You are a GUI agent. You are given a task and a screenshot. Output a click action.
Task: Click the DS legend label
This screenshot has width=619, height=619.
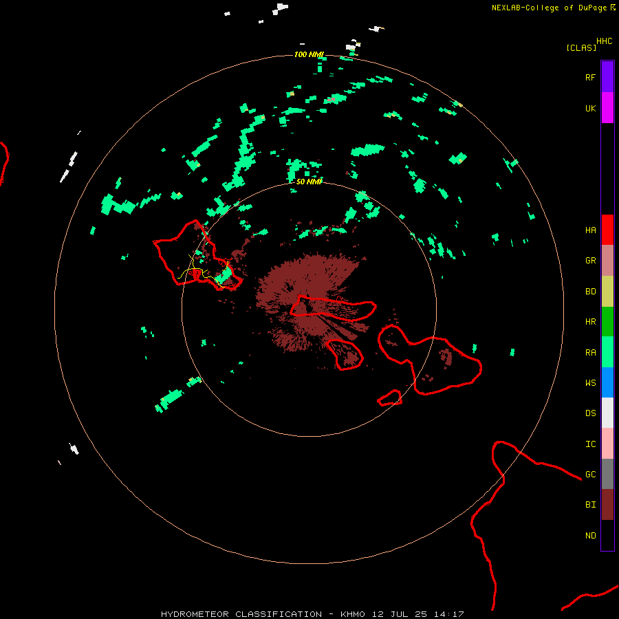(x=590, y=413)
